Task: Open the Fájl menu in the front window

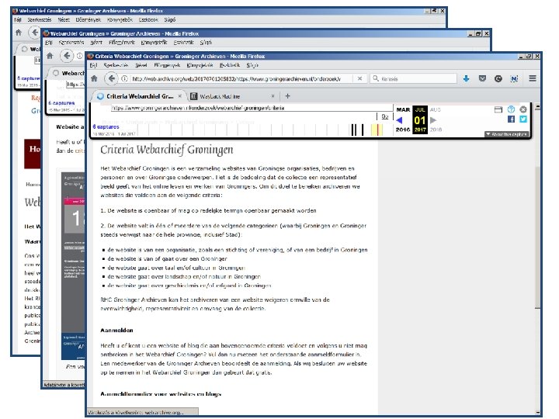Action: [x=93, y=65]
